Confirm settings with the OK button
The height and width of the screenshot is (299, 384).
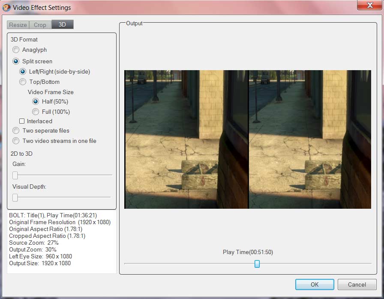[314, 284]
